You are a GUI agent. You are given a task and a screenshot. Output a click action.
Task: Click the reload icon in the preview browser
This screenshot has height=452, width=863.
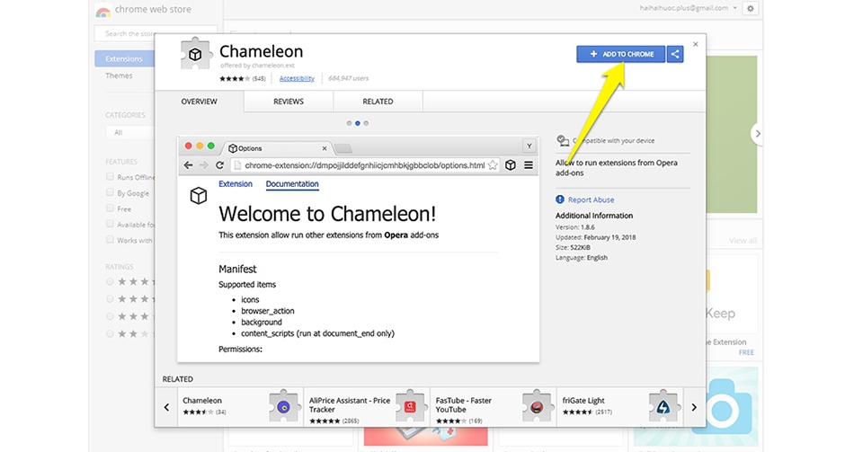(x=219, y=165)
